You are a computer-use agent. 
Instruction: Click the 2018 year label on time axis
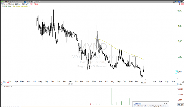click(x=70, y=84)
